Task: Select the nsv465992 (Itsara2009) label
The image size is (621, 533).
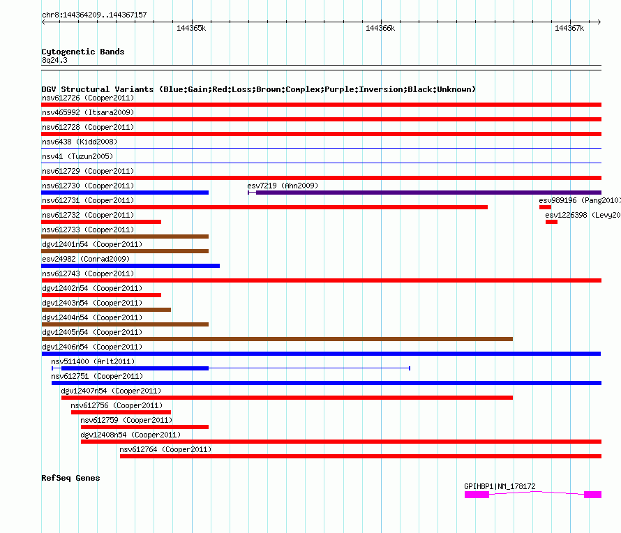Action: point(88,112)
